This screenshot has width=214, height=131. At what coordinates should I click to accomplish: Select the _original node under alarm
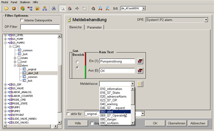[31, 69]
